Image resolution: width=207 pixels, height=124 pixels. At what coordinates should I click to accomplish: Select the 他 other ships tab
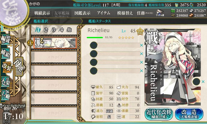coord(69,30)
